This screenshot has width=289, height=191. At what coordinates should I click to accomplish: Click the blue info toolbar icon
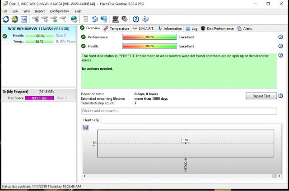click(x=145, y=19)
